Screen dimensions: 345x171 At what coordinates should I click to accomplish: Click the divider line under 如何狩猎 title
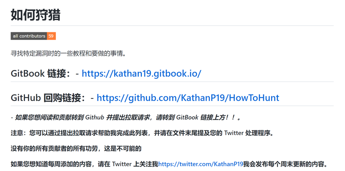coord(172,26)
